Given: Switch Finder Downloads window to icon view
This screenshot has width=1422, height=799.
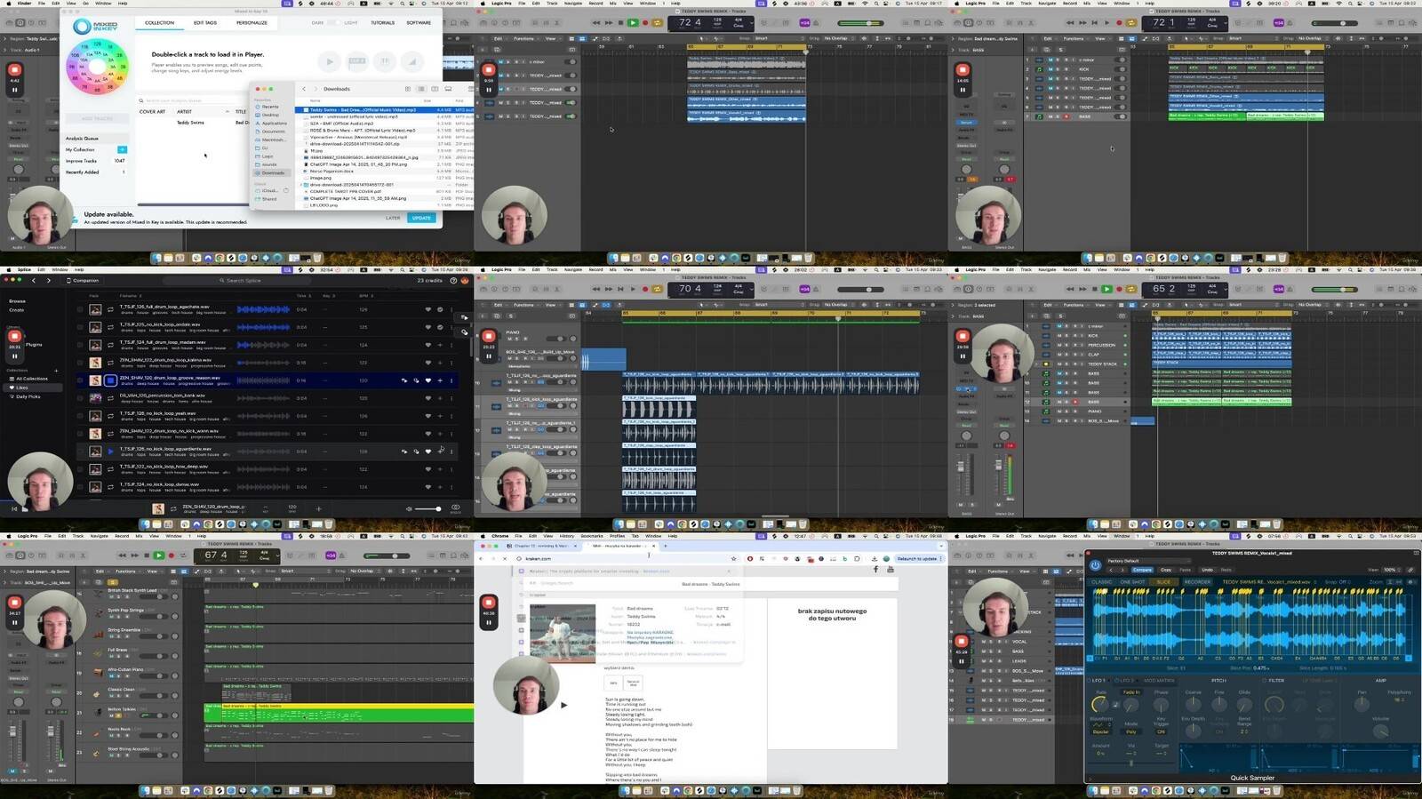Looking at the screenshot, I should [408, 89].
